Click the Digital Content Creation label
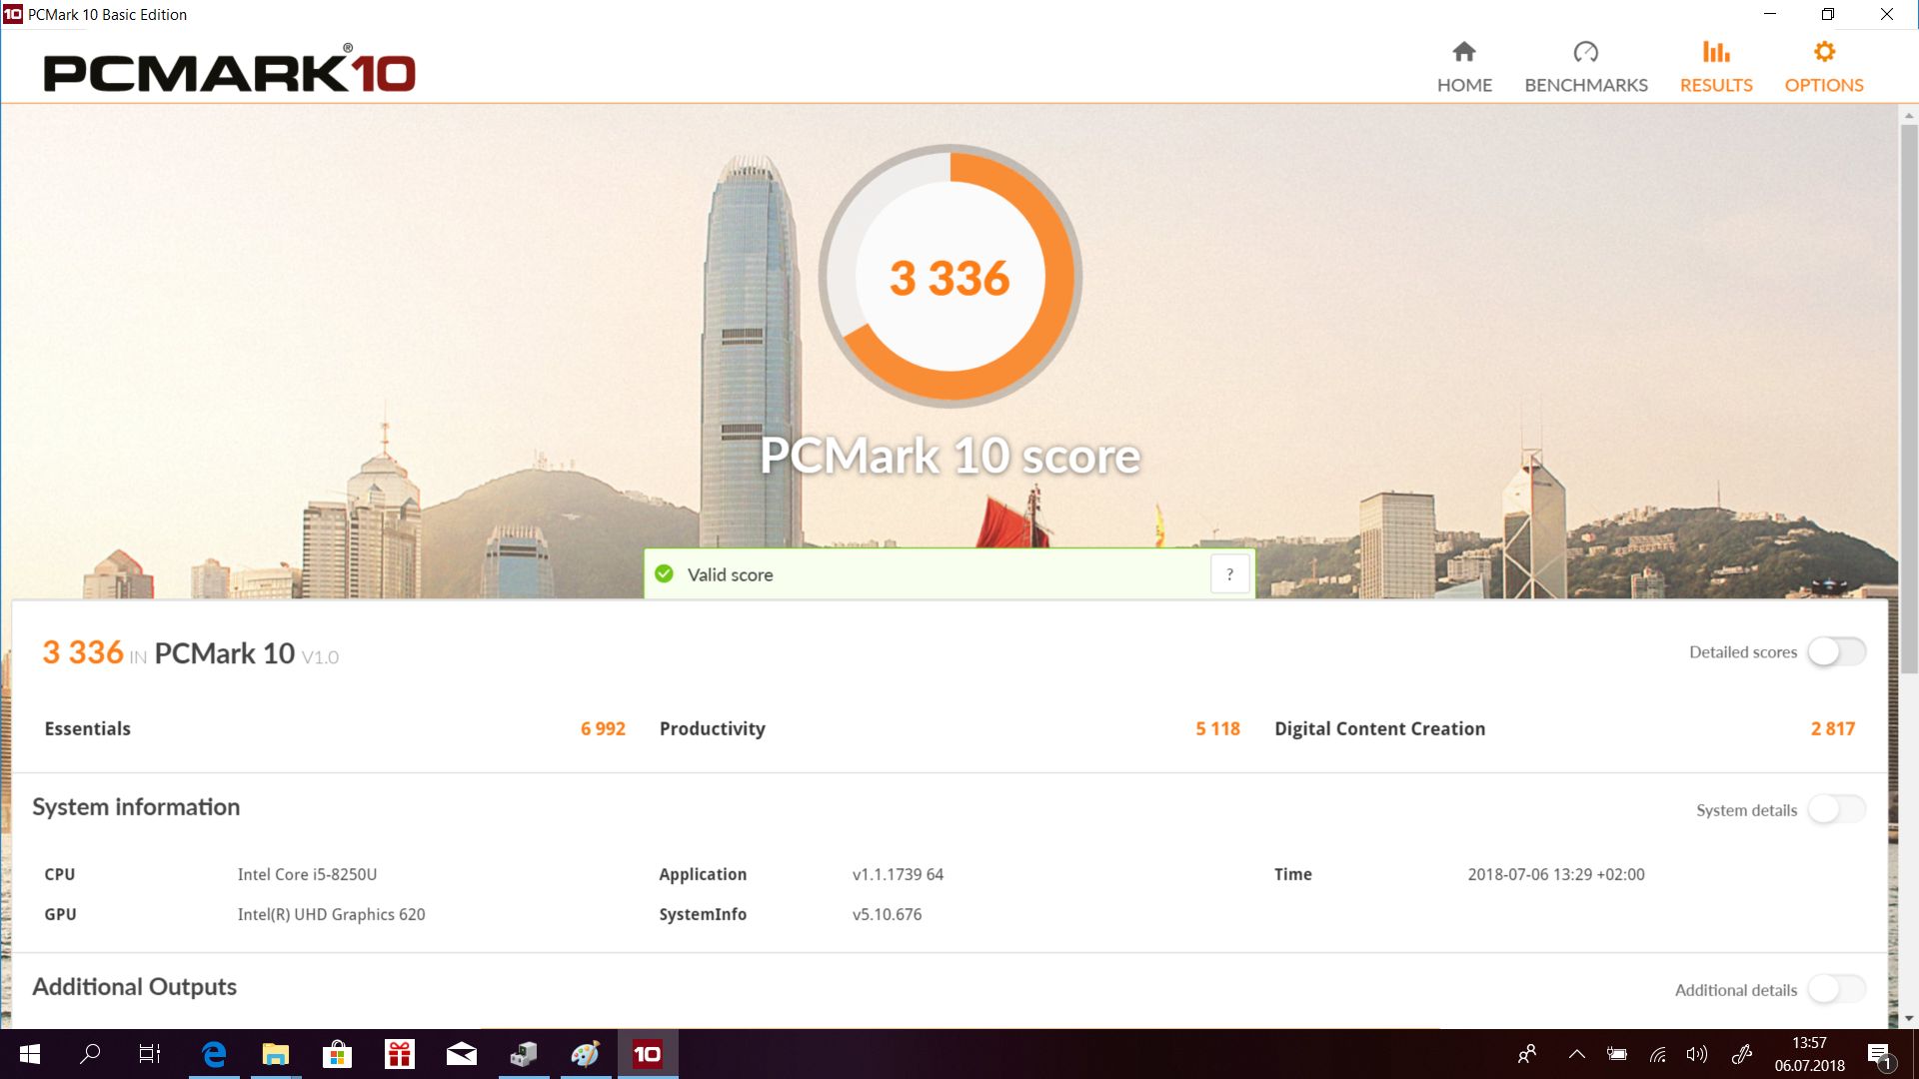 click(x=1379, y=729)
